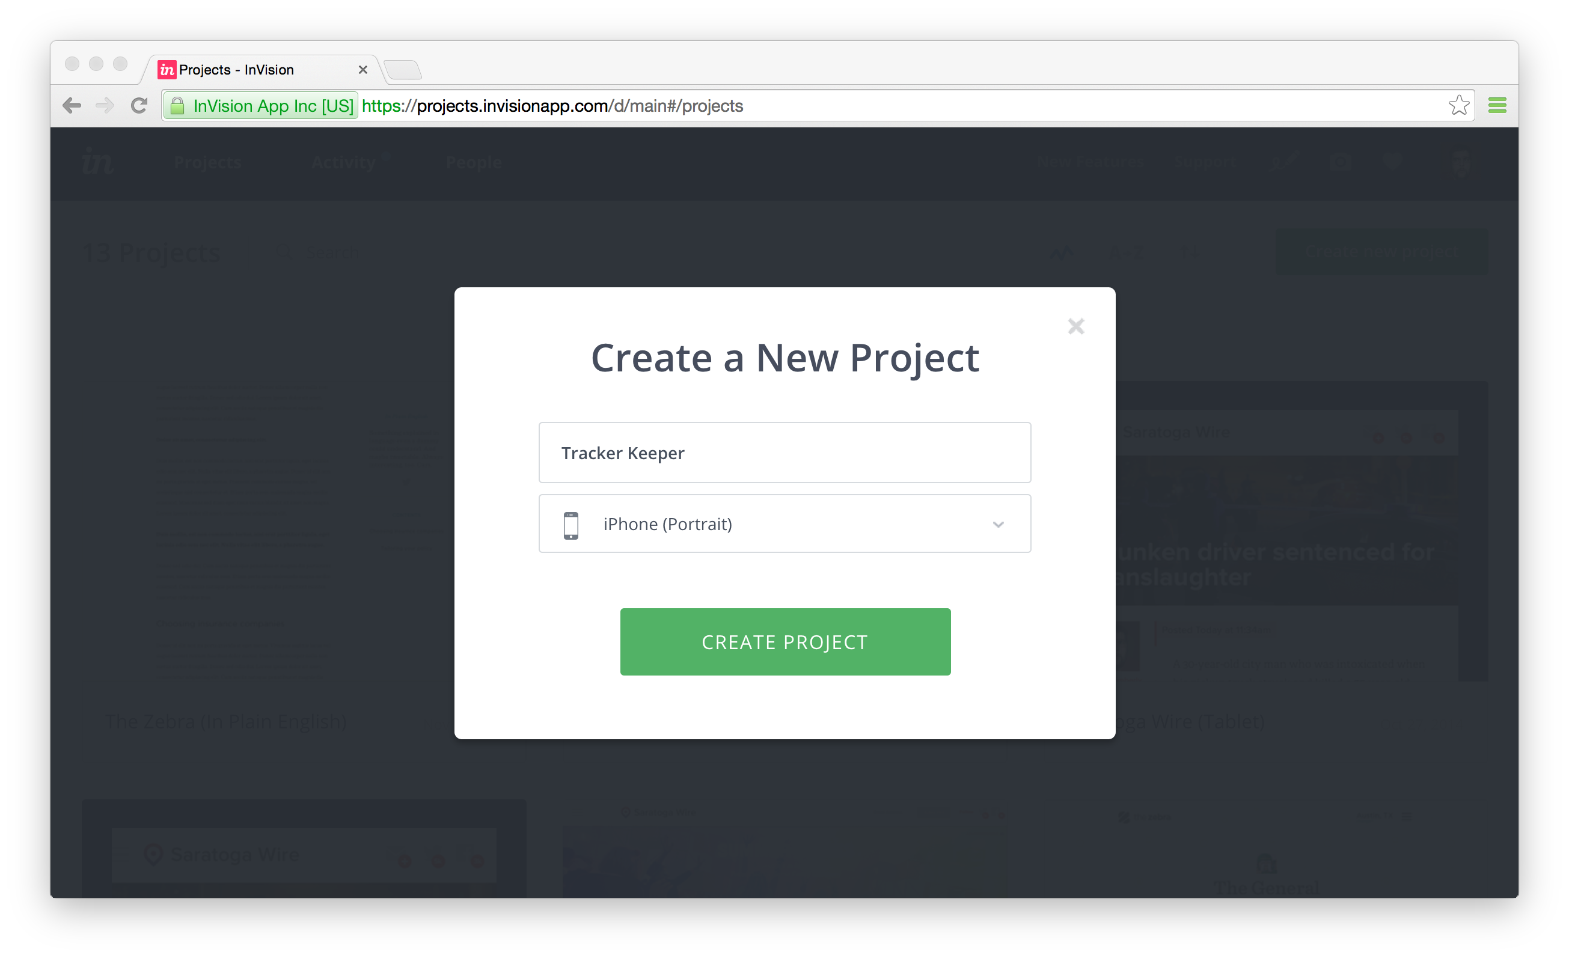Go to the People navigation item
This screenshot has height=958, width=1569.
473,162
